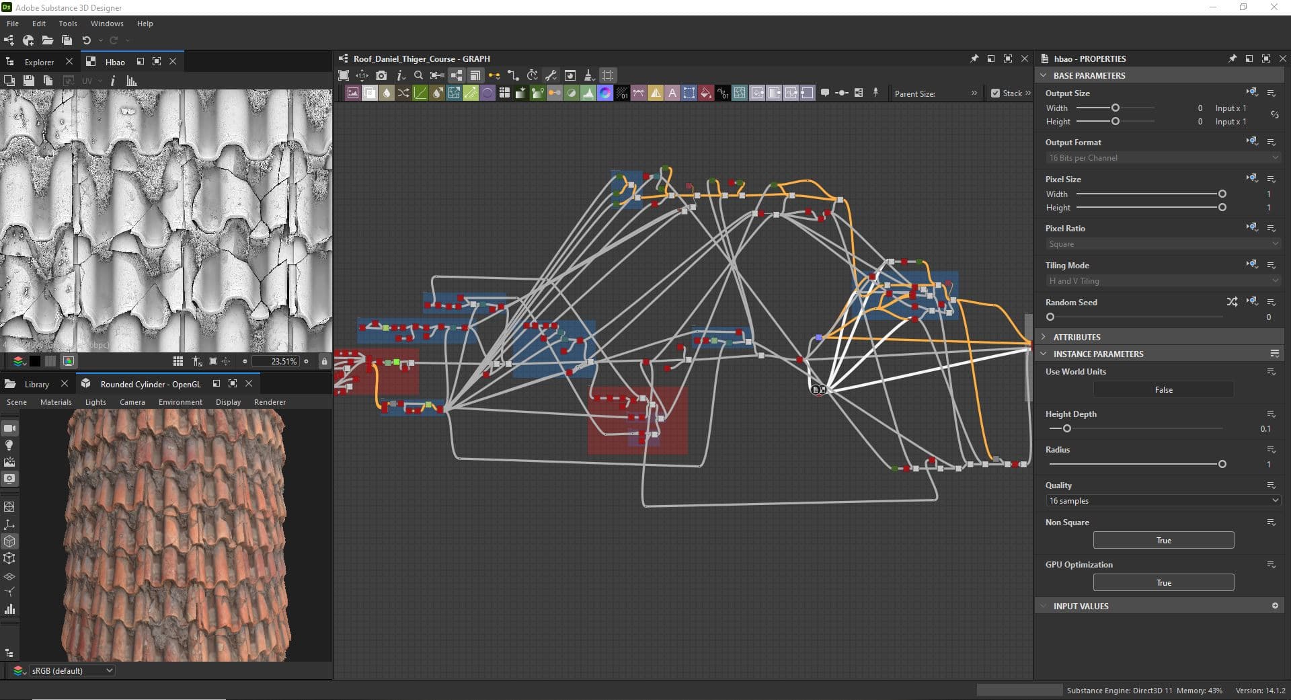Randomize the Random Seed with shuffle icon
Viewport: 1291px width, 700px height.
tap(1231, 302)
